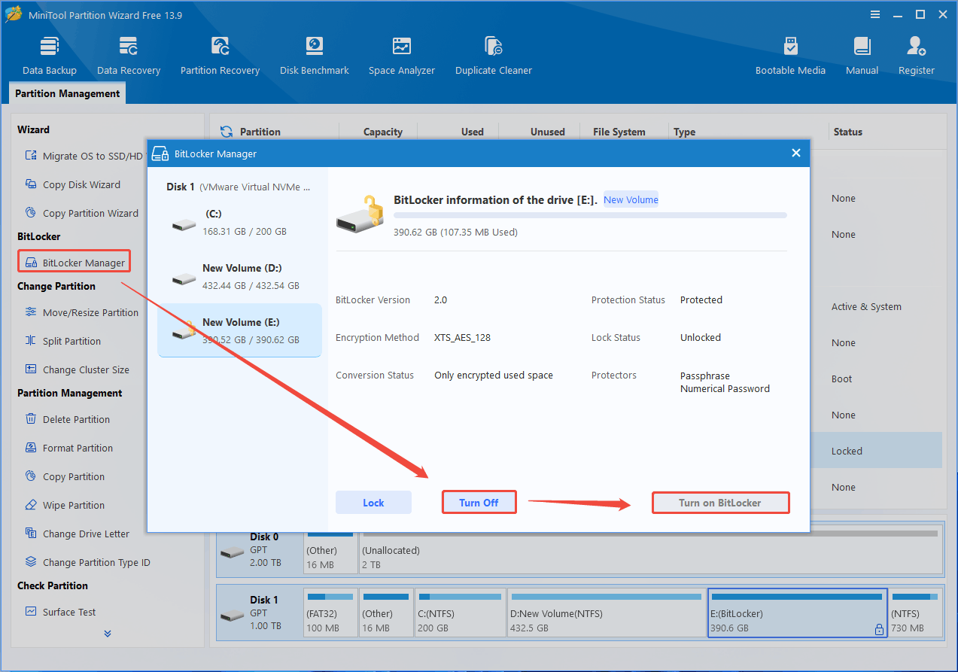Click Disk 1 header in BitLocker Manager
The height and width of the screenshot is (672, 958).
[238, 187]
